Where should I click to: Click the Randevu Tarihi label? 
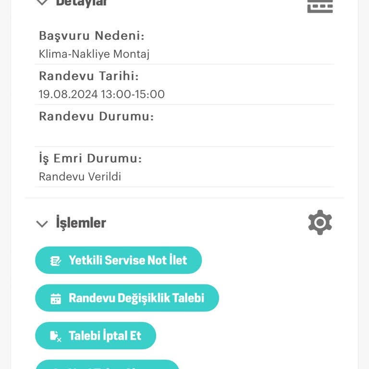point(88,76)
